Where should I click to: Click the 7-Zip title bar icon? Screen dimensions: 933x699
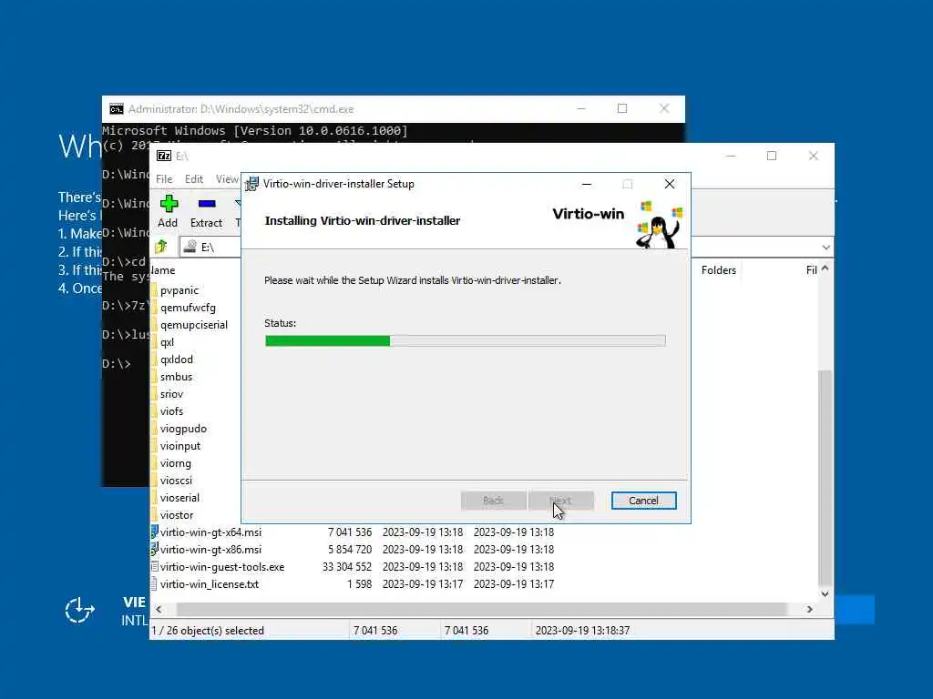coord(164,156)
